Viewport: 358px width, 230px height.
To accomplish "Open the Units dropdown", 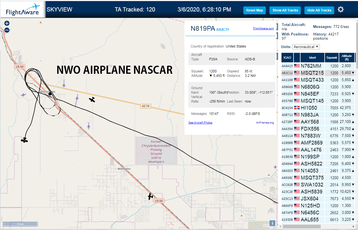I will [x=306, y=47].
